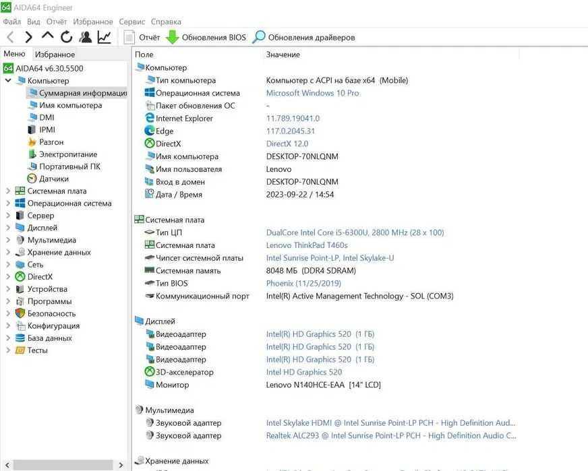
Task: Go back with the left arrow toolbar button
Action: [x=11, y=37]
